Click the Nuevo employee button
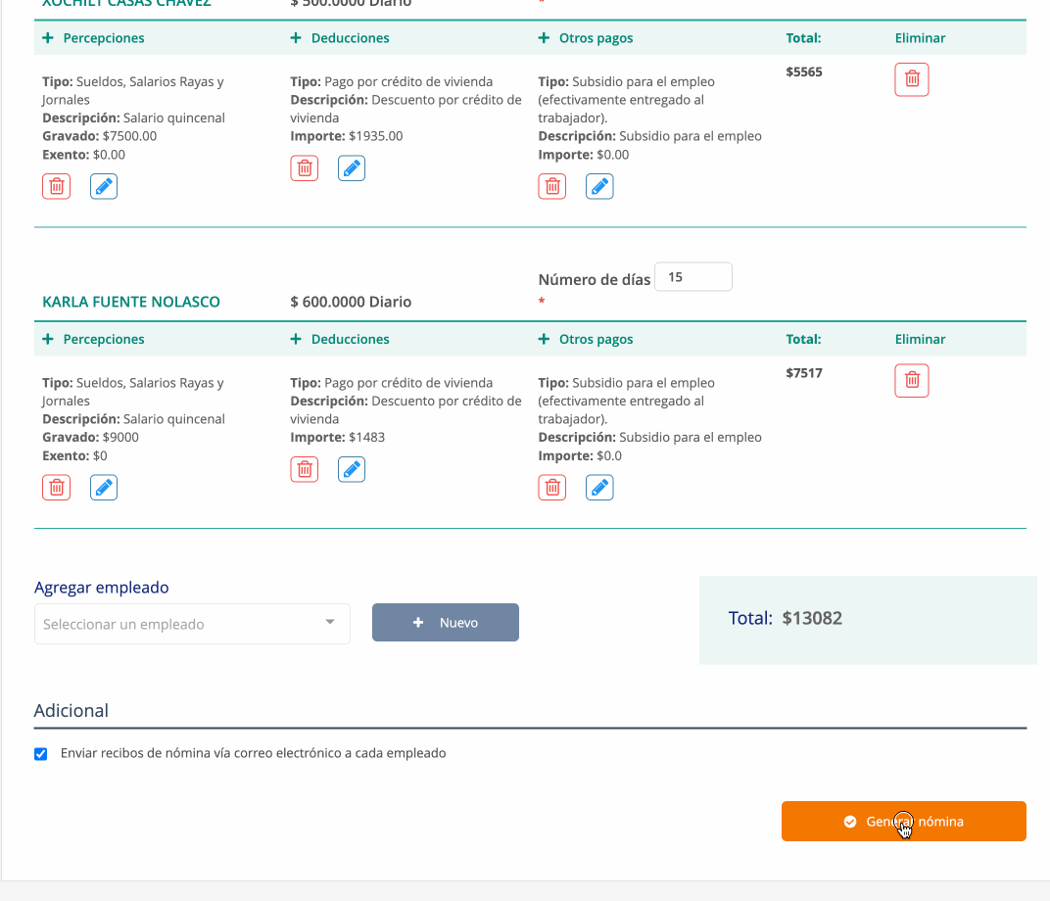Screen dimensions: 1050x901 click(x=446, y=623)
